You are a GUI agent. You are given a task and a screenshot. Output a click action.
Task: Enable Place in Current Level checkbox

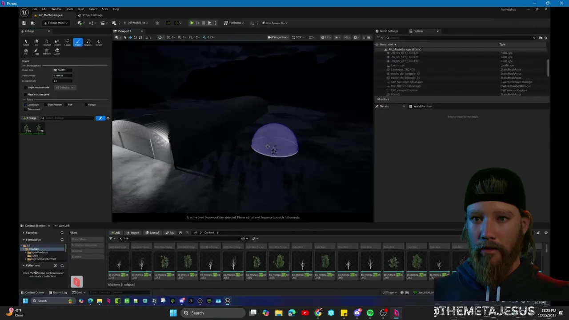pos(25,95)
